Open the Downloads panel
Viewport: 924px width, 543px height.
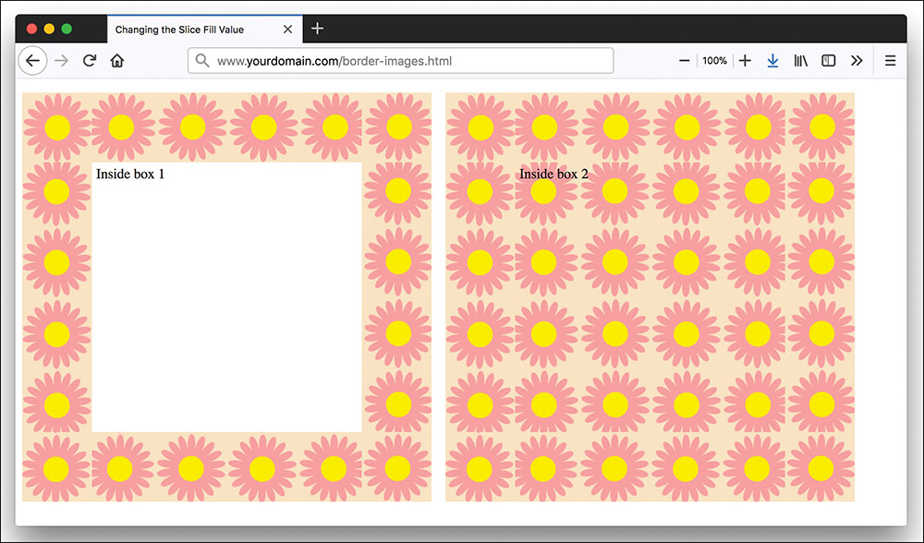tap(772, 60)
